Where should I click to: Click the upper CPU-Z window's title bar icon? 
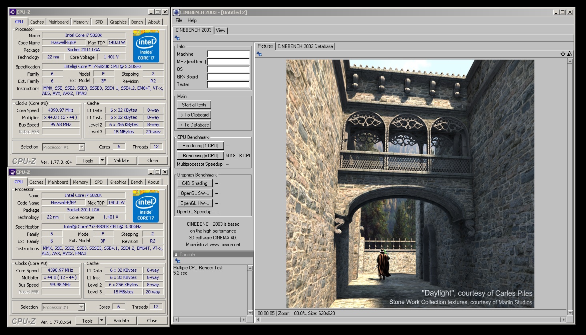coord(13,12)
